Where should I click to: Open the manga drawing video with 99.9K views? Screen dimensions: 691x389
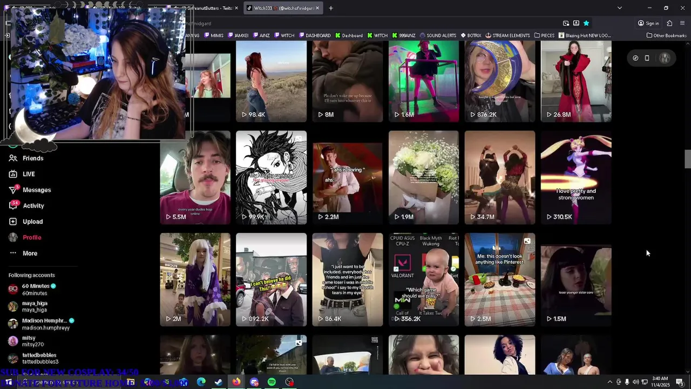point(271,177)
